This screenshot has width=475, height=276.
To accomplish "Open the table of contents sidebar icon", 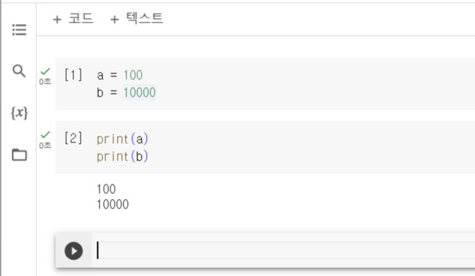I will 19,30.
